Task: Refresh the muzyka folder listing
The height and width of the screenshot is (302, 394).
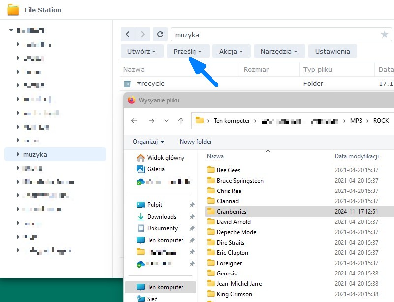Action: click(160, 34)
